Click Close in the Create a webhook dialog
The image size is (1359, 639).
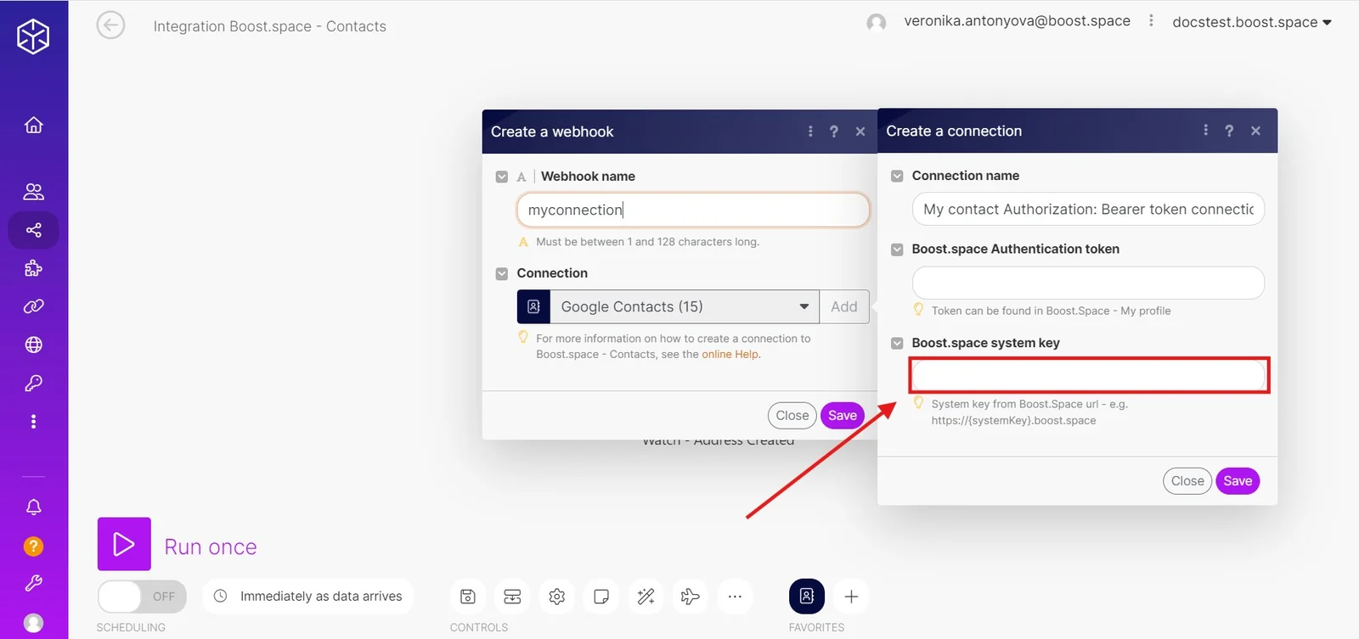click(x=792, y=415)
